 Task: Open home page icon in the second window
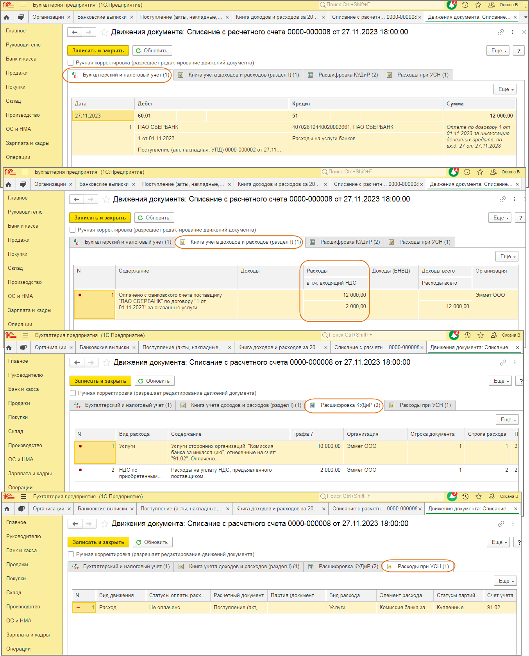(x=8, y=184)
